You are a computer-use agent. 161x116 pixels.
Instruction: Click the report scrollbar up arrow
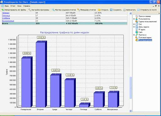131,13
